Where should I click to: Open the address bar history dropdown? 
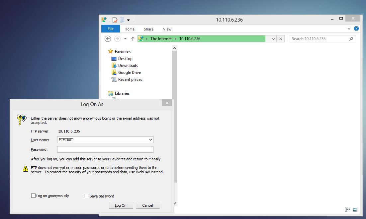click(x=273, y=39)
